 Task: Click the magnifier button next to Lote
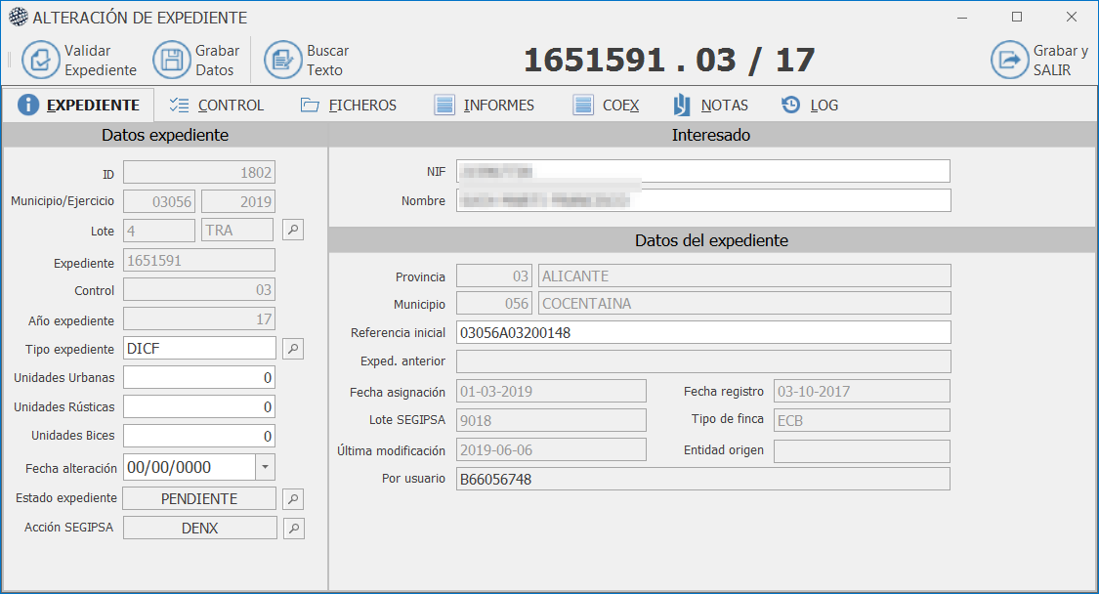[293, 231]
